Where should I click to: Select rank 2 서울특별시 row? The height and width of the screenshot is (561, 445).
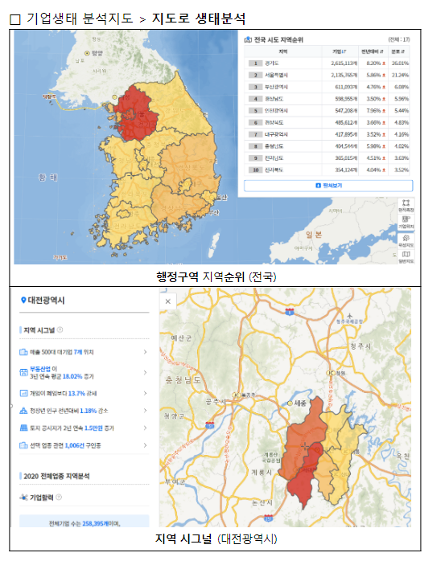click(x=327, y=75)
